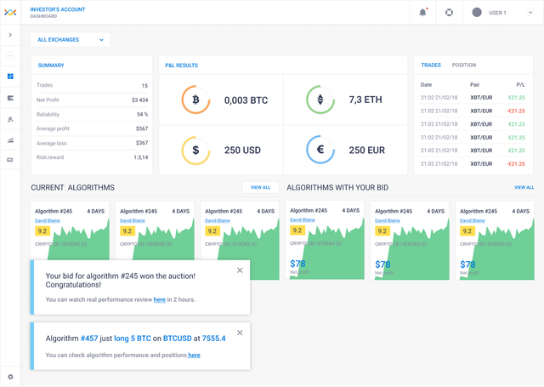Click the Ethereum circle icon
This screenshot has width=544, height=387.
[x=320, y=100]
